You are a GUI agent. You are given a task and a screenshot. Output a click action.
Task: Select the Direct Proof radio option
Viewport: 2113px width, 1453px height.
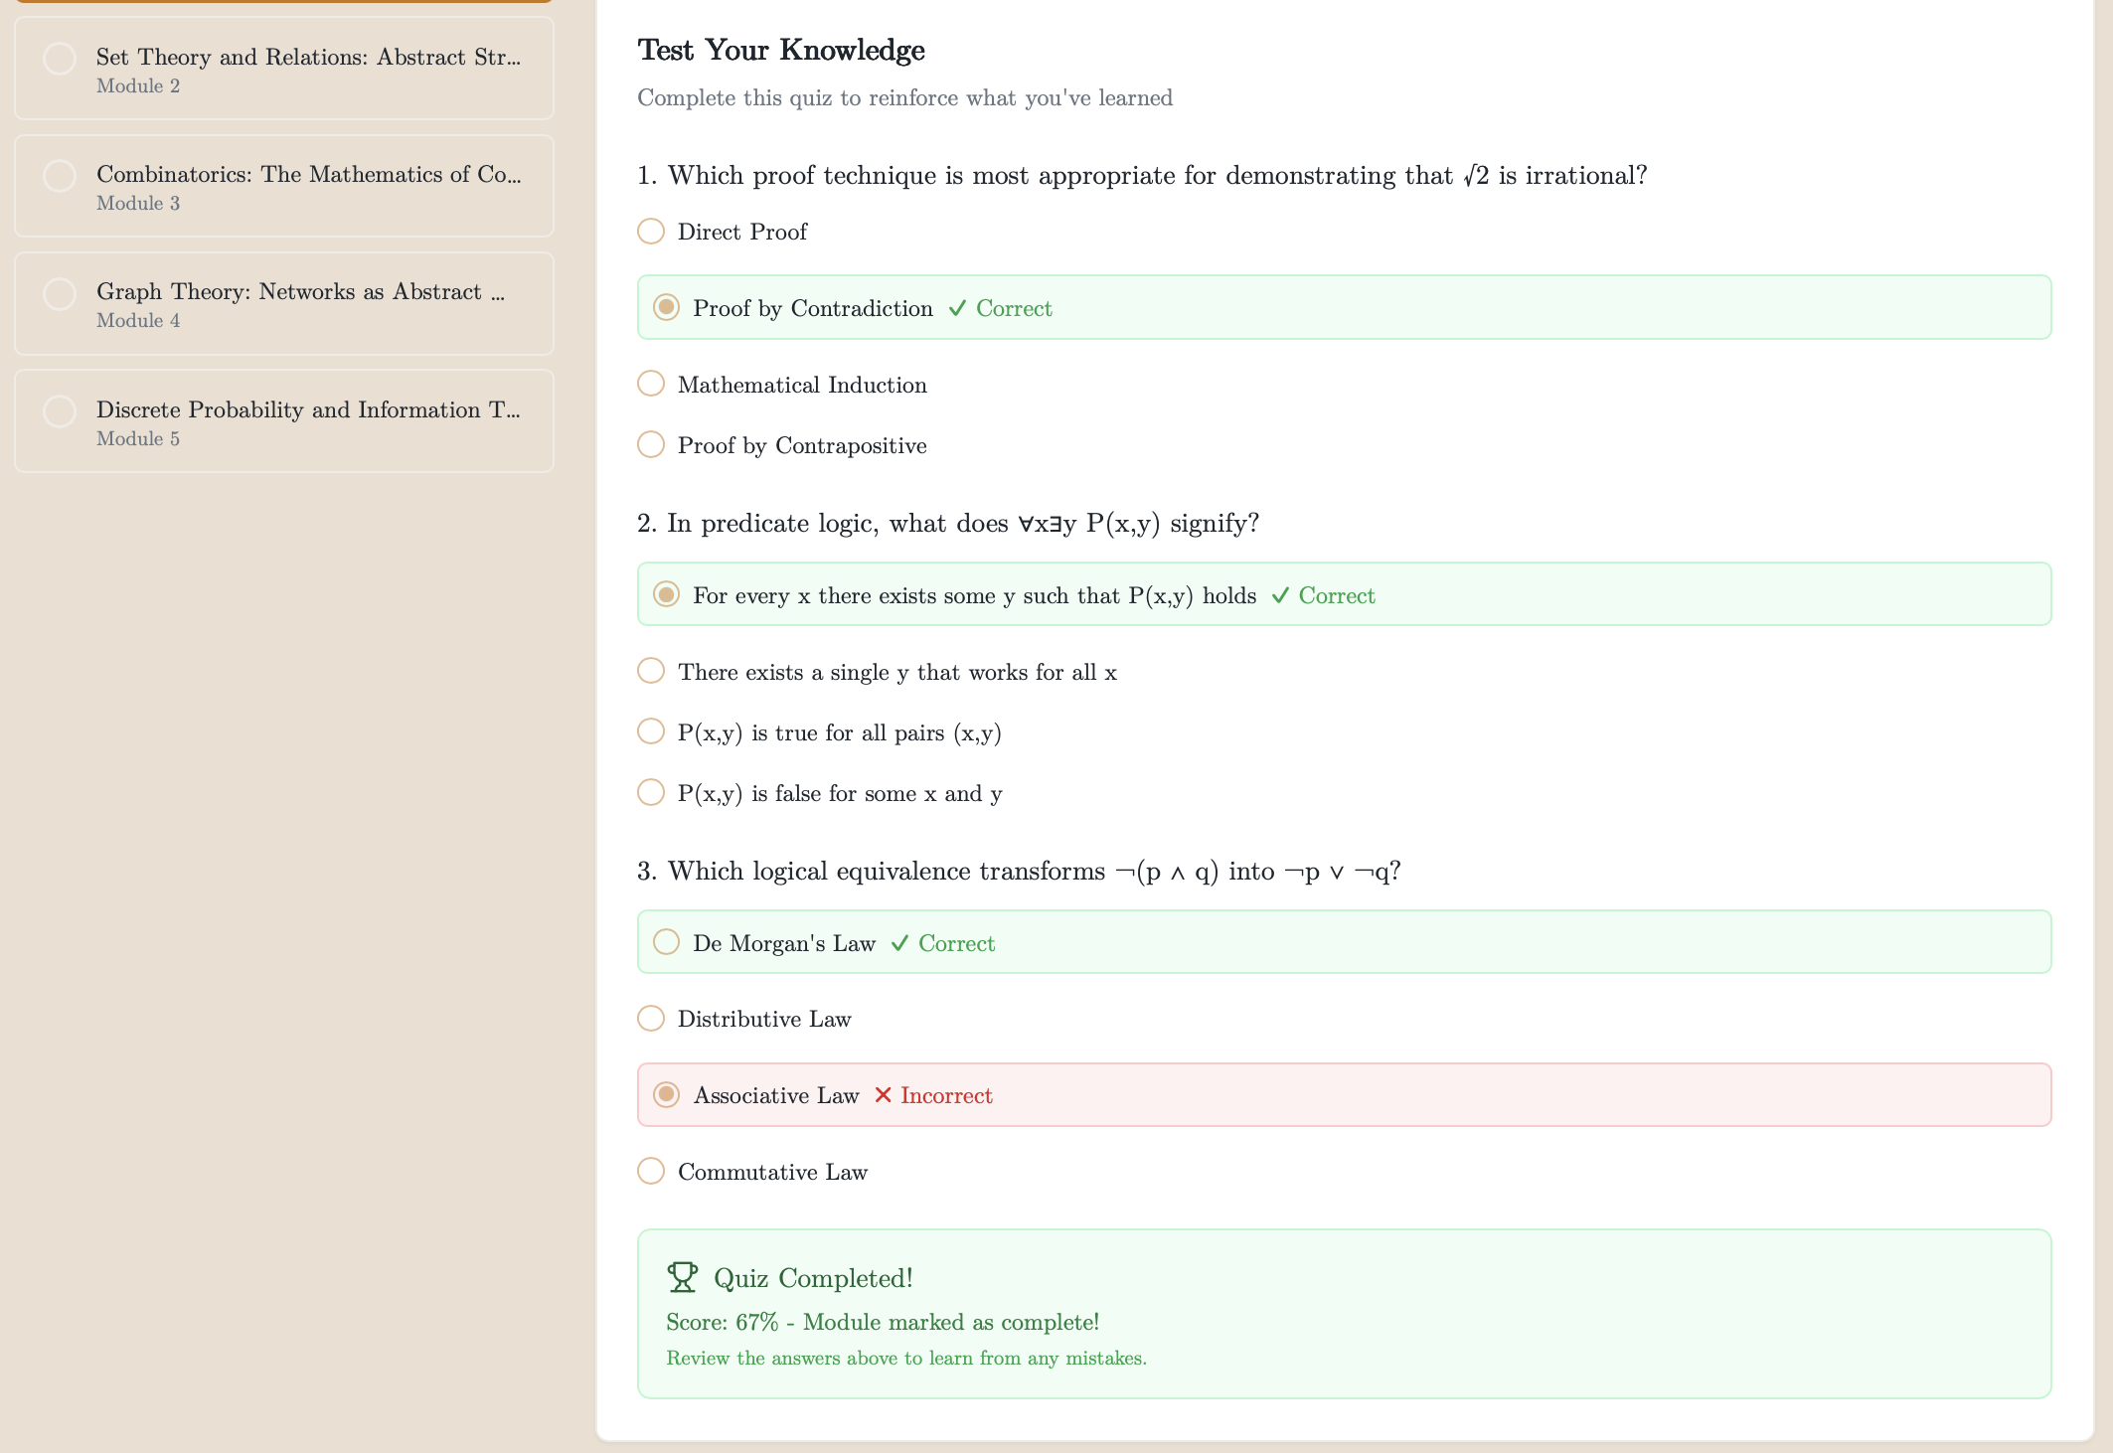pos(651,232)
